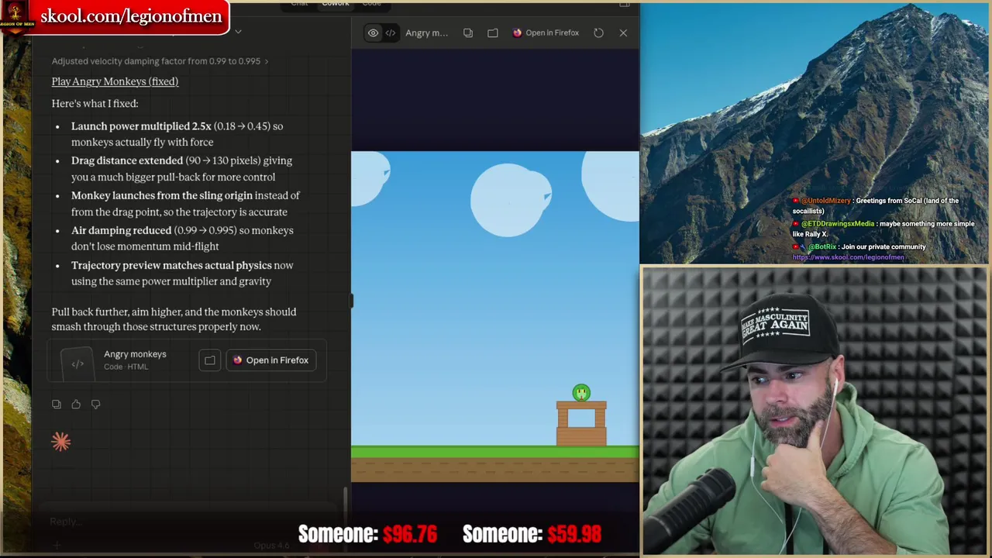Switch to code view in artifact panel
This screenshot has width=992, height=558.
click(x=391, y=33)
